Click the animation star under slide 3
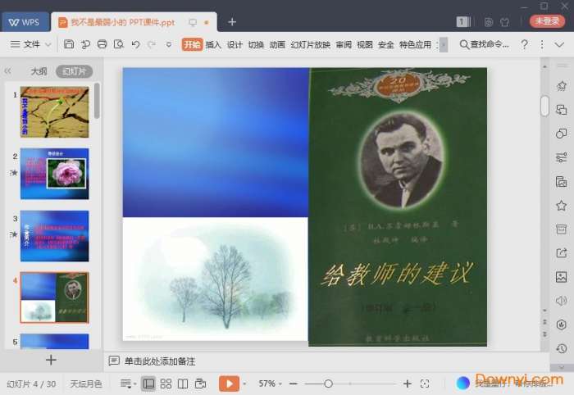 click(x=14, y=234)
